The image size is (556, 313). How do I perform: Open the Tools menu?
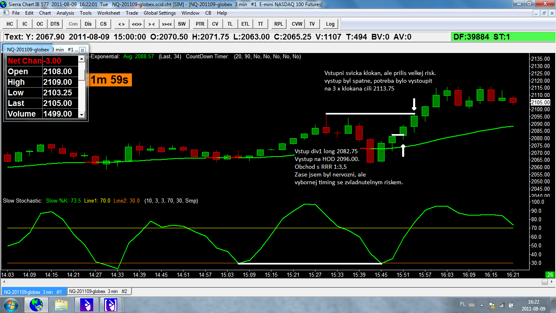(85, 13)
